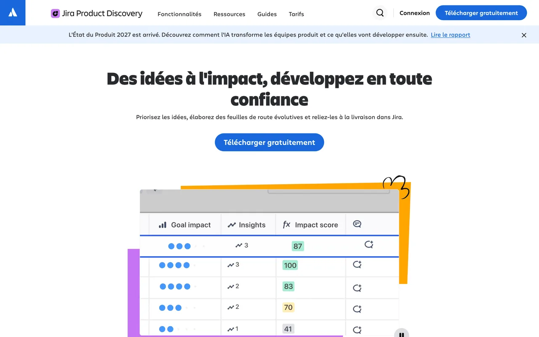The width and height of the screenshot is (539, 337).
Task: Click the add-comment icon in the 83 row
Action: coord(357,288)
